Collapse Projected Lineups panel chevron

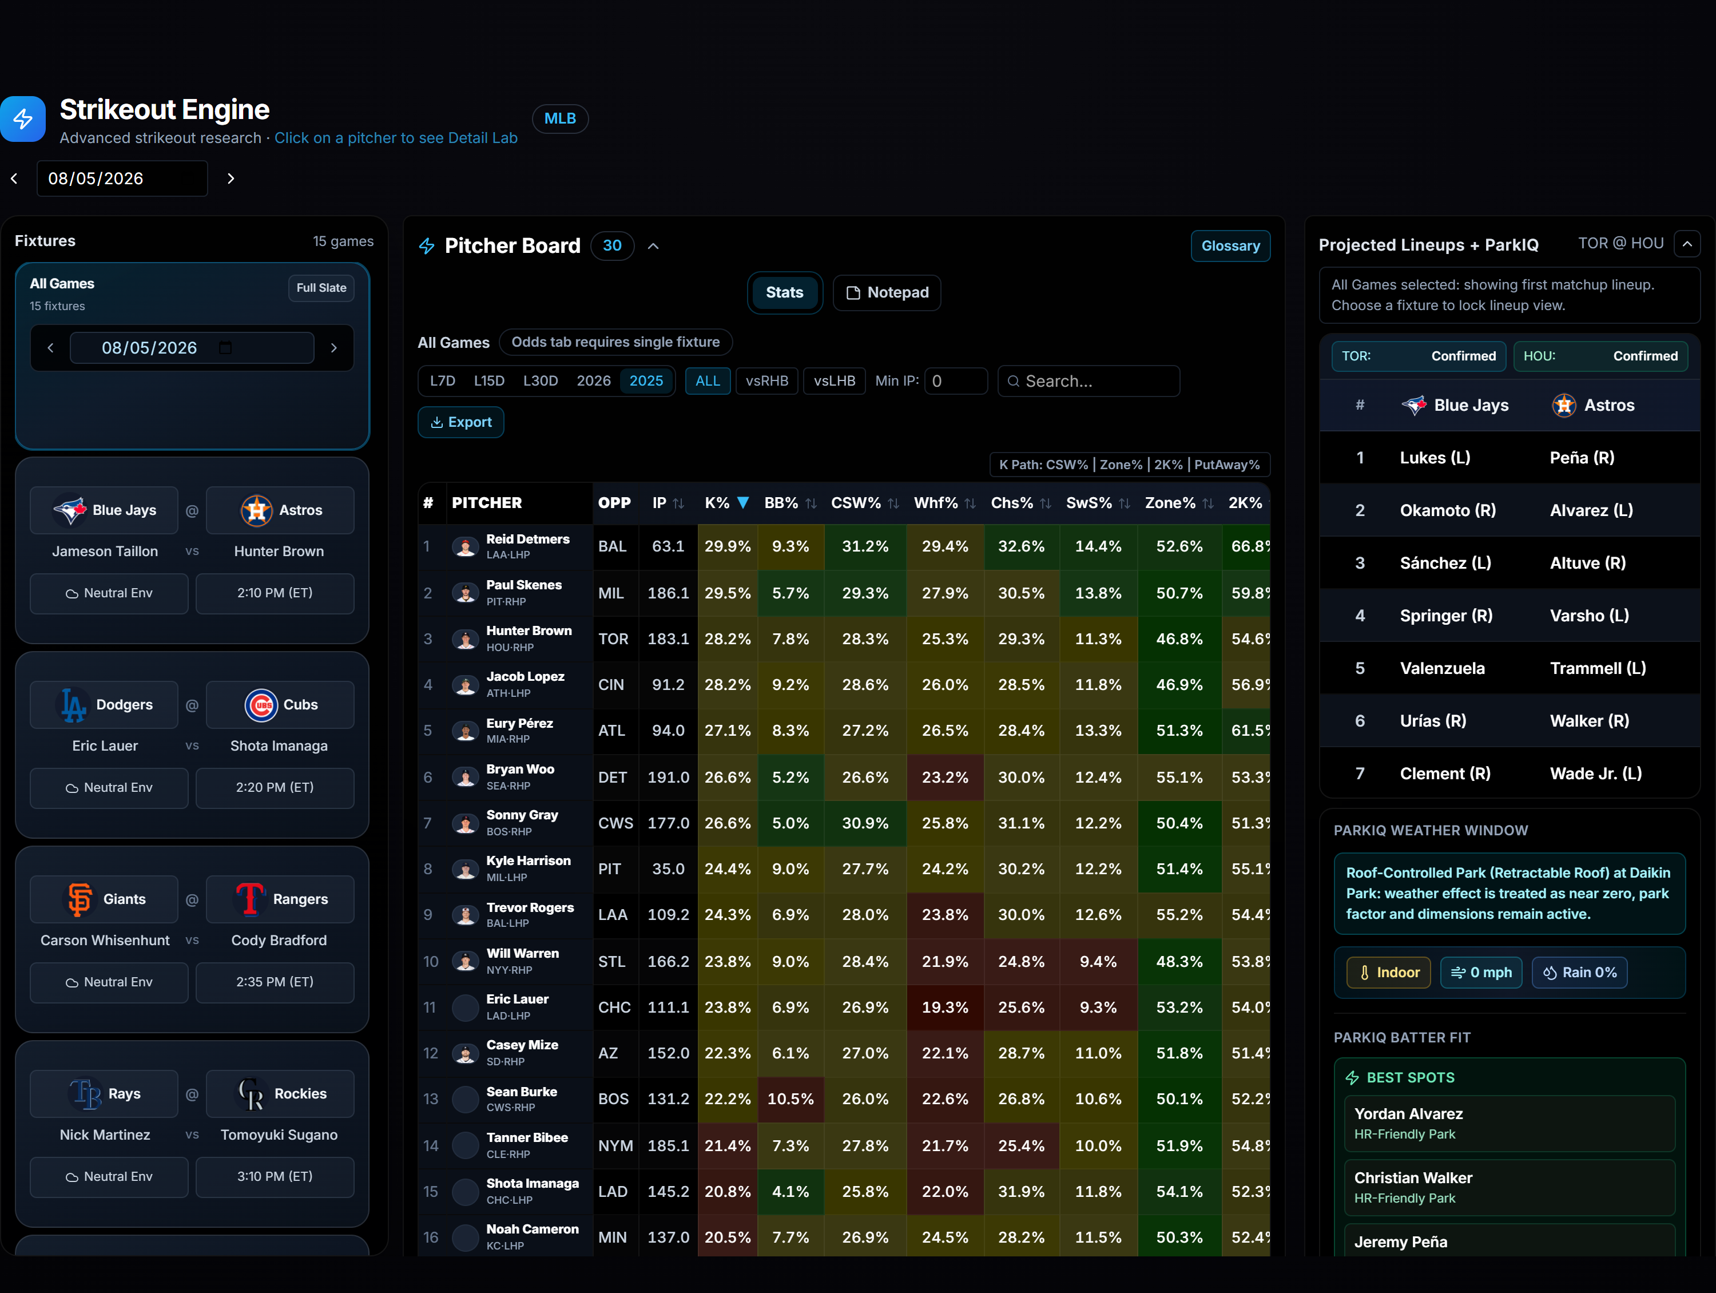1687,244
